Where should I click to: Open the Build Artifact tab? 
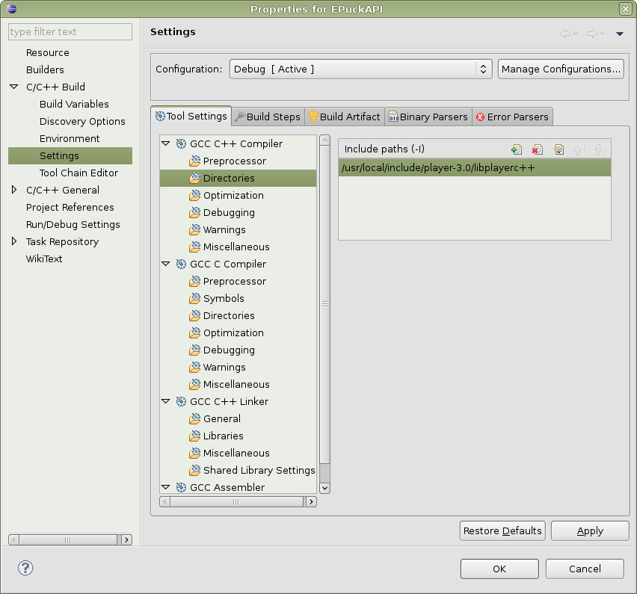pyautogui.click(x=345, y=117)
